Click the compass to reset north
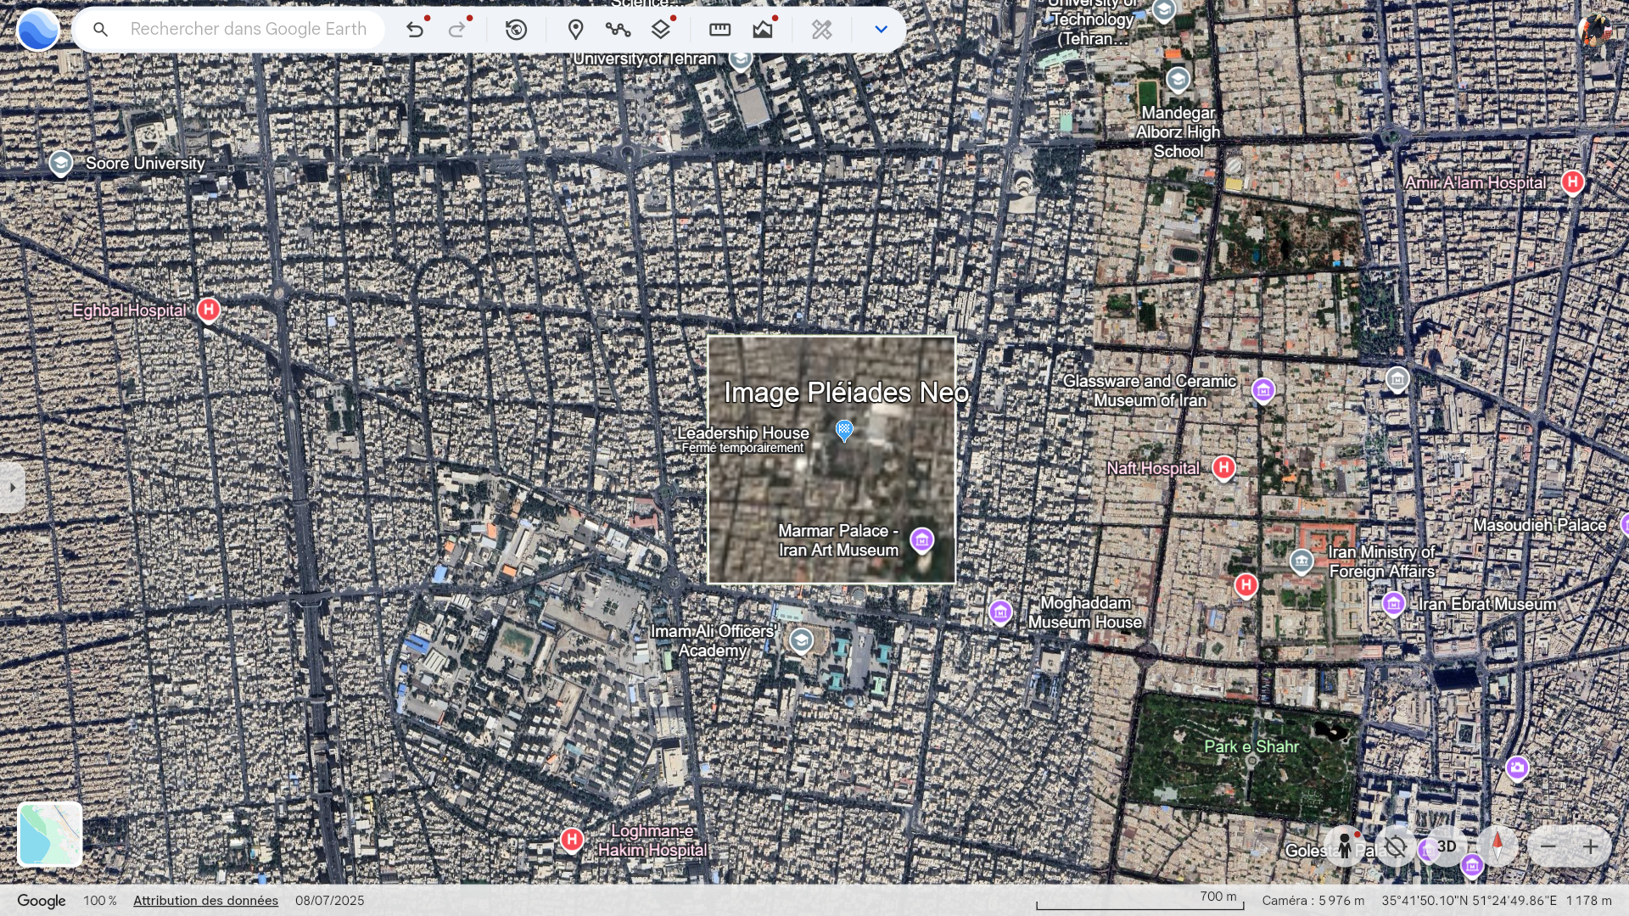This screenshot has width=1629, height=916. point(1497,846)
